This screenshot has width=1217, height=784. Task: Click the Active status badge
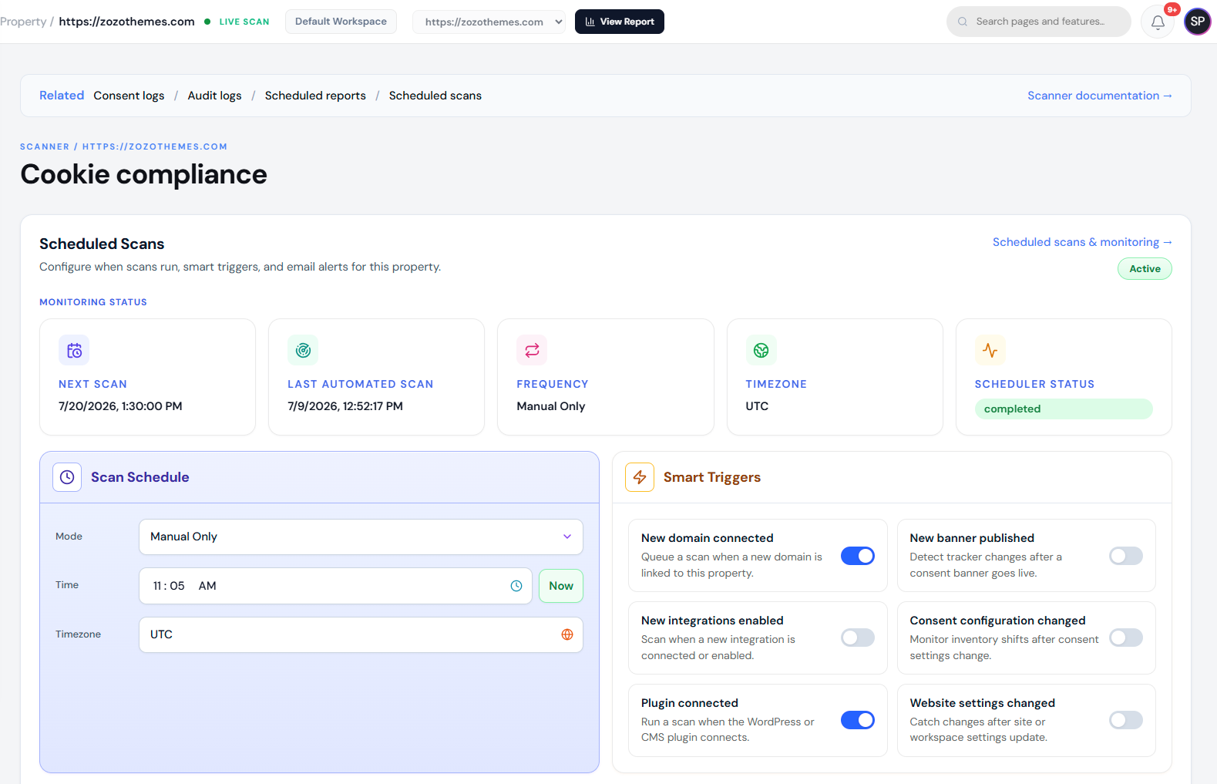click(x=1145, y=269)
